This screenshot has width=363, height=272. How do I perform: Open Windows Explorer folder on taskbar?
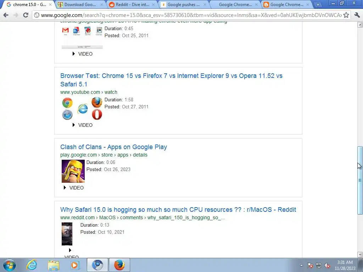[54, 265]
